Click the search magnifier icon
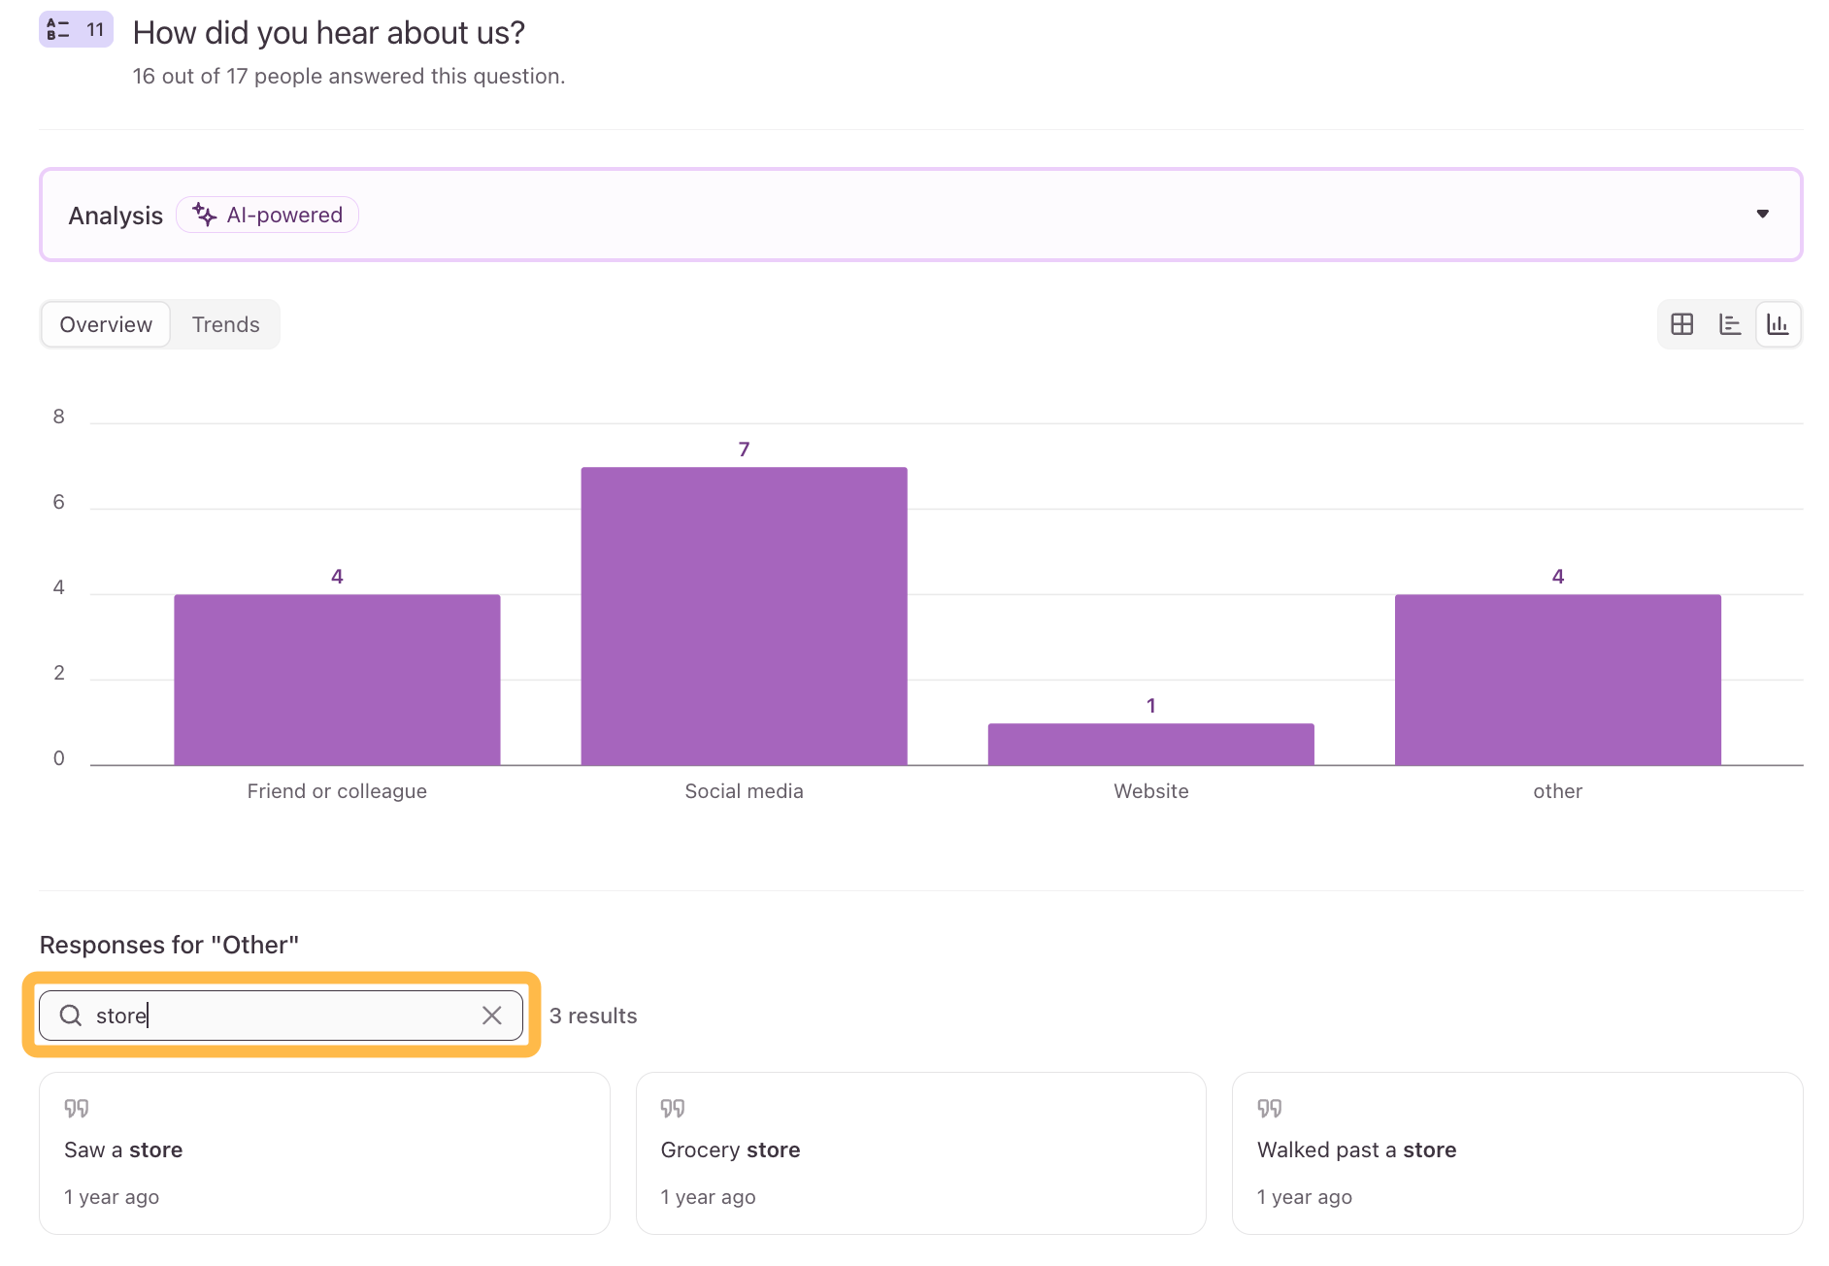This screenshot has width=1829, height=1266. [71, 1016]
